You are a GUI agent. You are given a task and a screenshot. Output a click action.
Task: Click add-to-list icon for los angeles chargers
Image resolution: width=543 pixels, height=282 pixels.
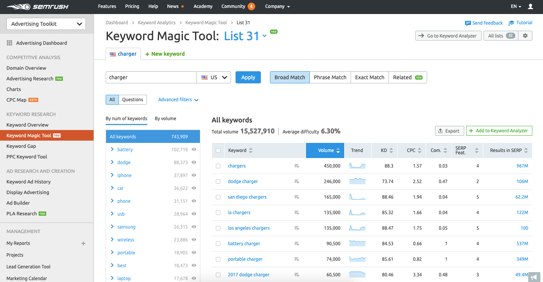(297, 228)
